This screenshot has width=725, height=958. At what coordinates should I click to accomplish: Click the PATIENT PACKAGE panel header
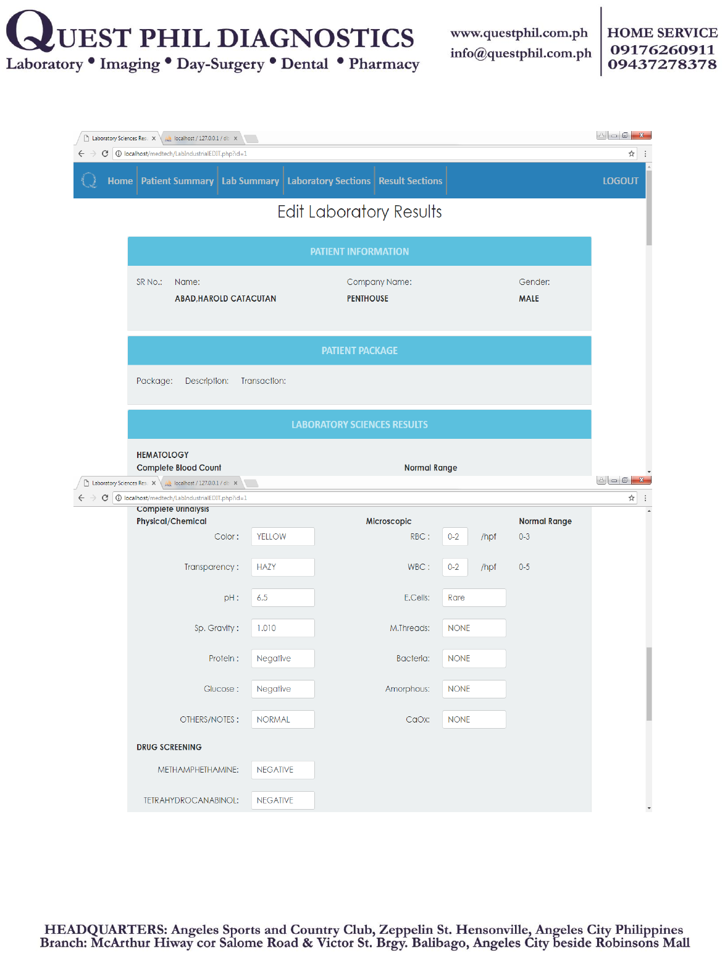click(x=359, y=350)
